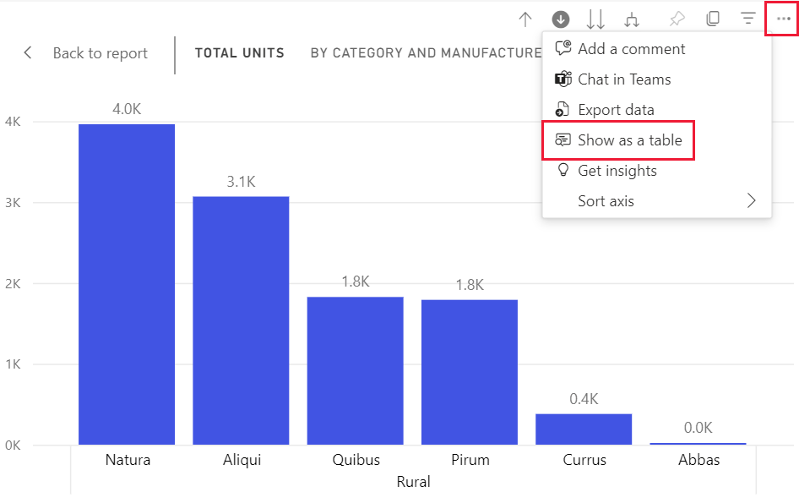This screenshot has height=503, width=799.
Task: Select Add a comment from the menu
Action: [631, 49]
